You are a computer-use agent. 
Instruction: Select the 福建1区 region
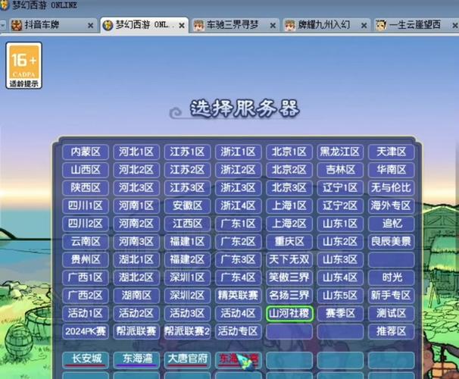(187, 241)
